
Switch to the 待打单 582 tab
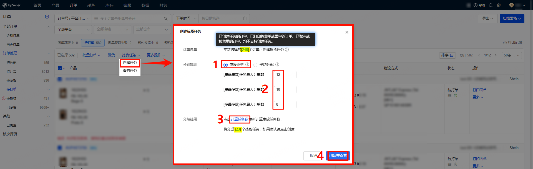pos(93,43)
